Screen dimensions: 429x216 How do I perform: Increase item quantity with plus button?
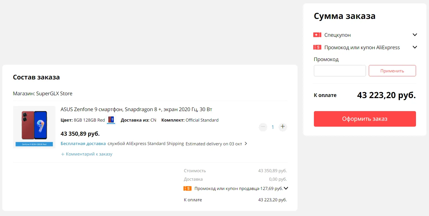pyautogui.click(x=283, y=127)
